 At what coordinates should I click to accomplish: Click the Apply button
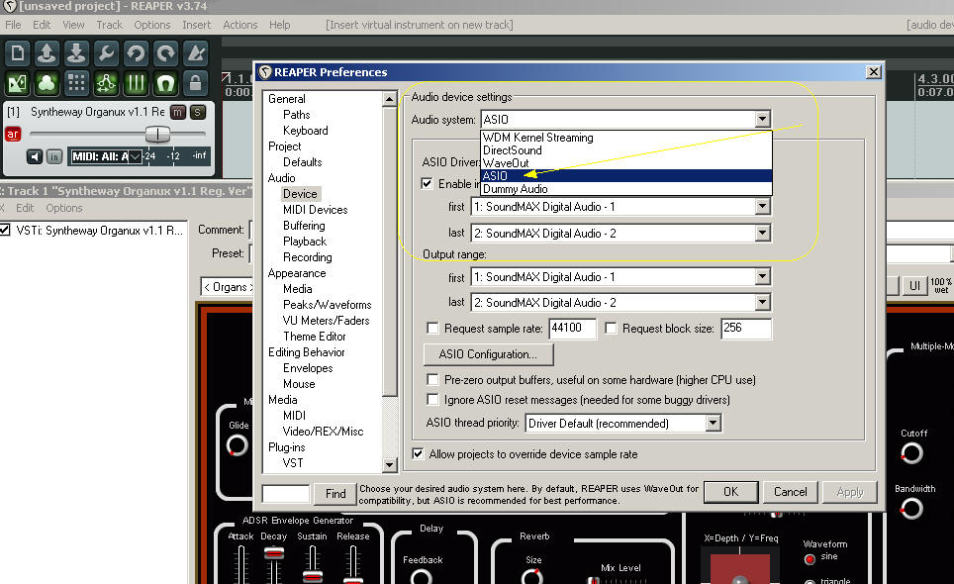coord(850,492)
